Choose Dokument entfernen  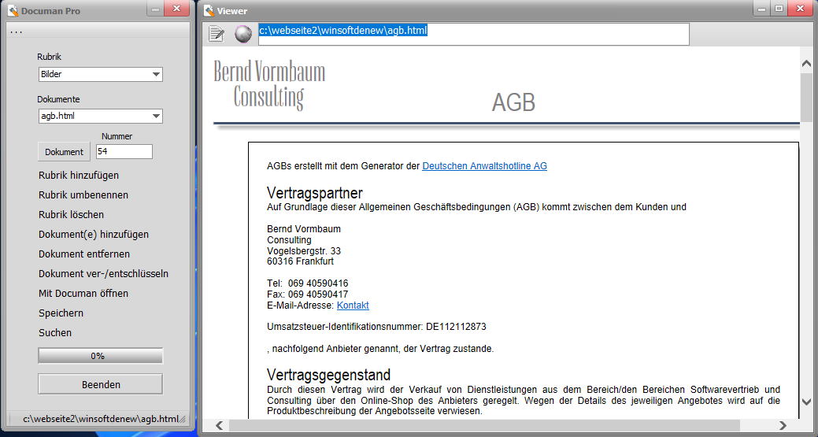[x=84, y=254]
